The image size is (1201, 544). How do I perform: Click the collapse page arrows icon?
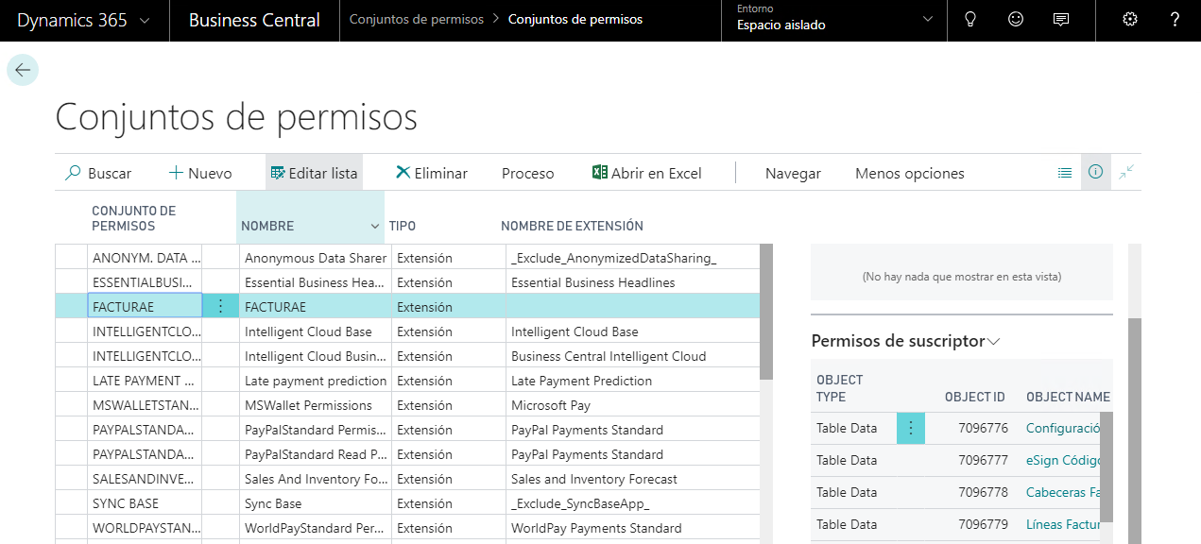click(x=1126, y=172)
